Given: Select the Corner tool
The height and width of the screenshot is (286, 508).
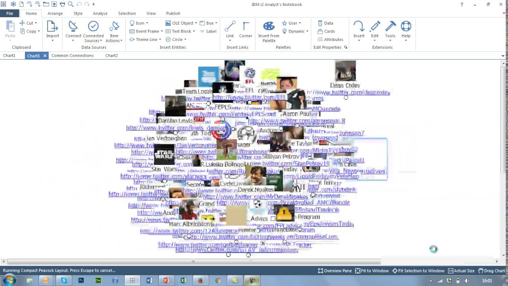Looking at the screenshot, I should (246, 30).
